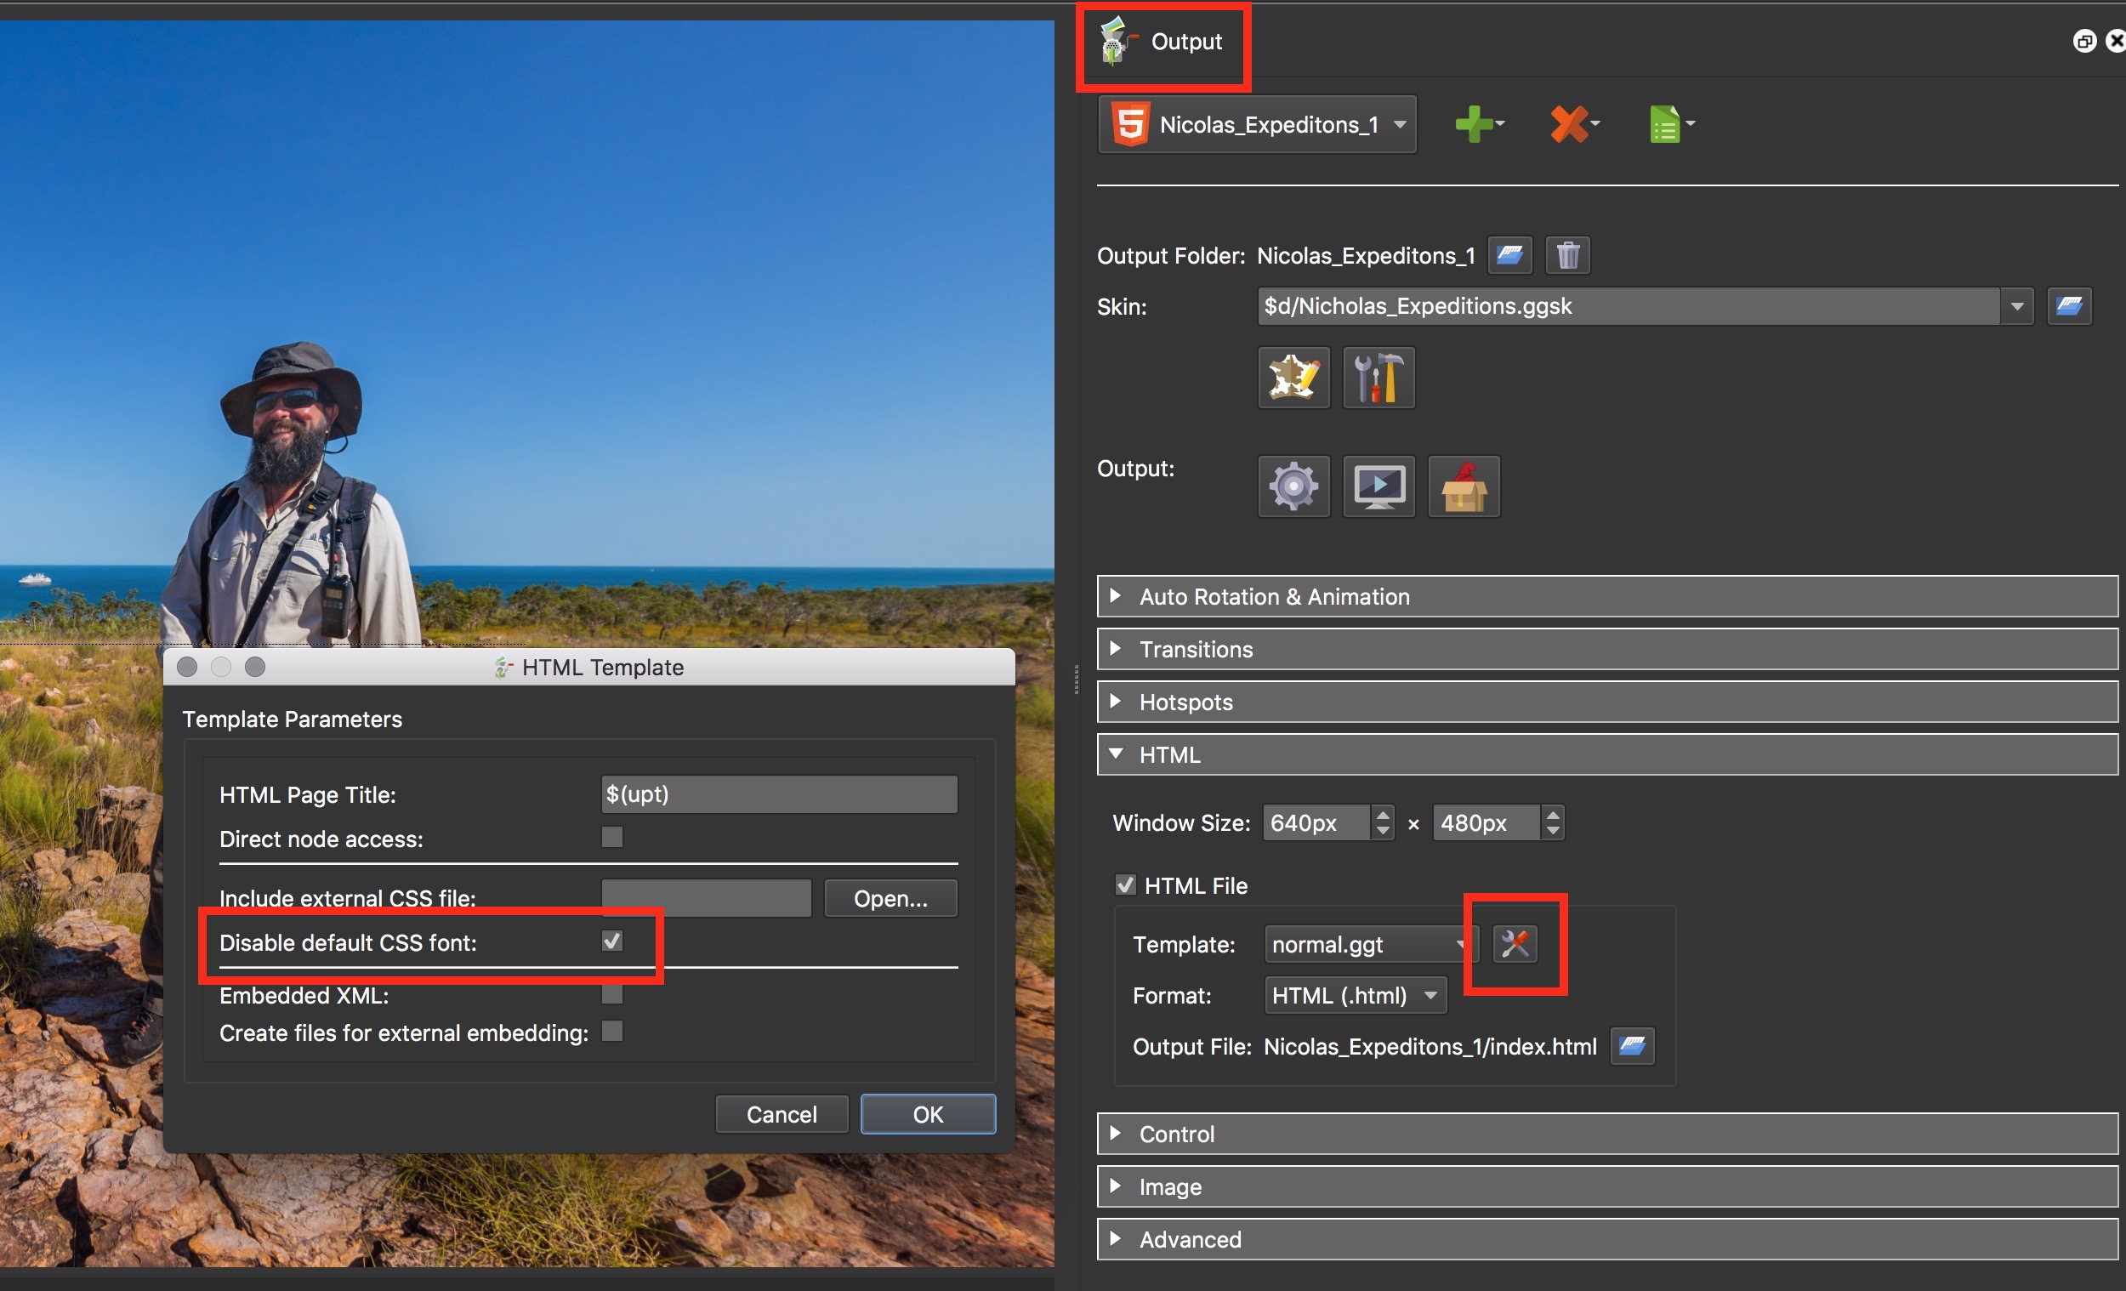Increase window height with up stepper

(1552, 814)
